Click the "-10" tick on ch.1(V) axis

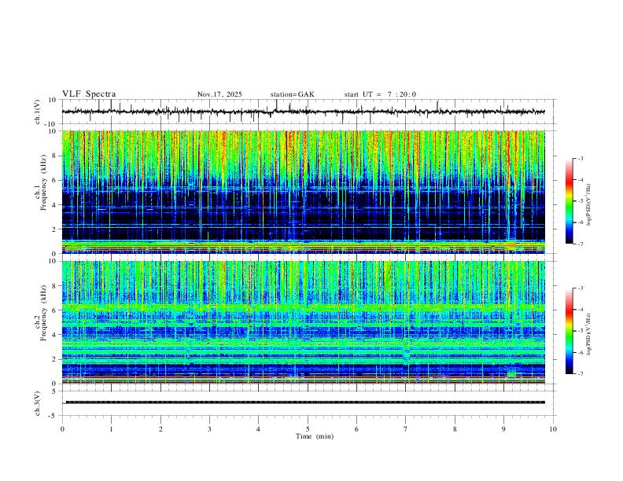[51, 124]
